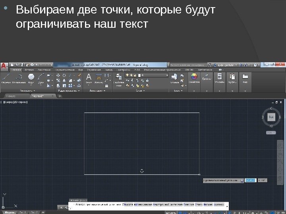Screen dimensions: 286x214
Task: Click the ViewCube top face
Action: [271, 117]
